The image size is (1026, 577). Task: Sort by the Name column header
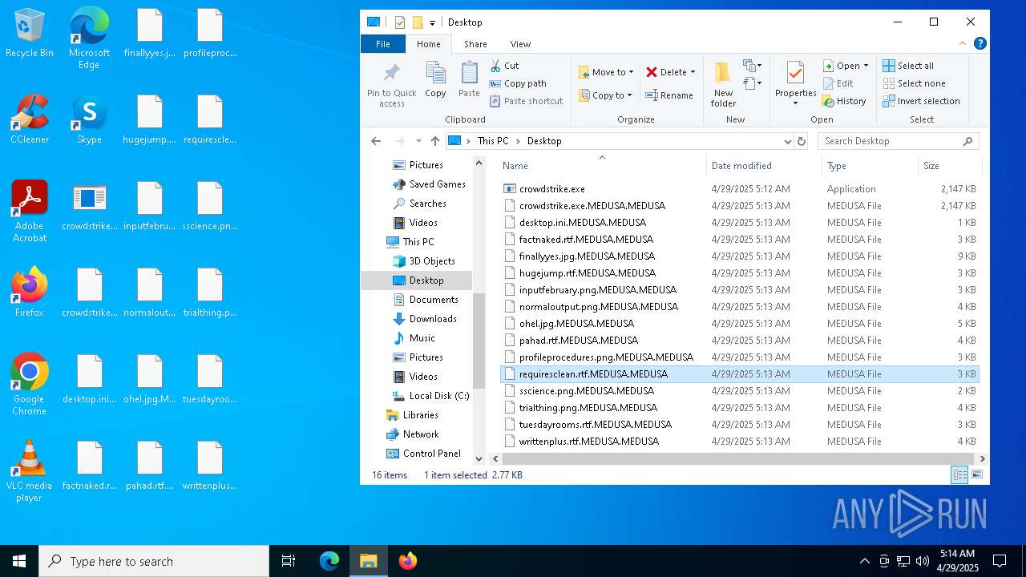click(x=601, y=166)
